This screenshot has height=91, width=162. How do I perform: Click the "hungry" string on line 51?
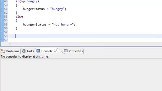coord(57,9)
